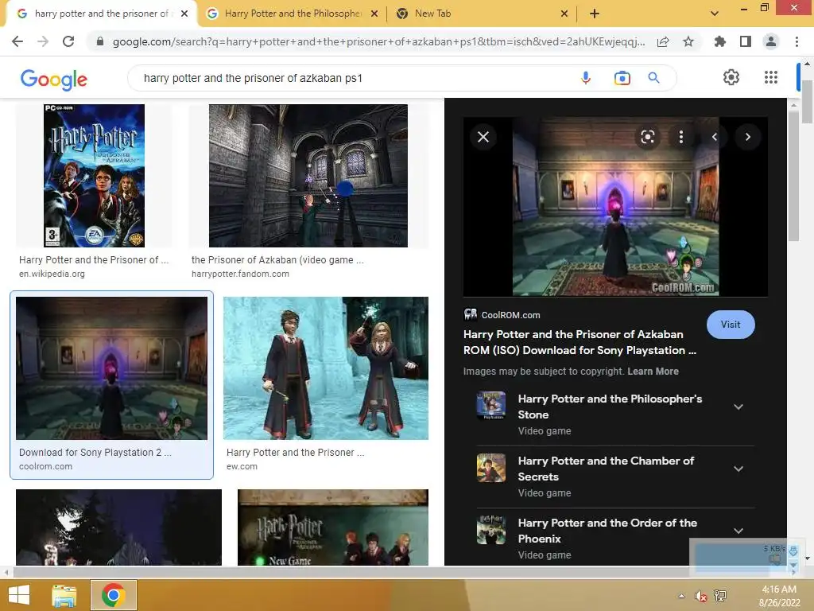Open tab search dropdown arrow
This screenshot has width=814, height=611.
715,14
